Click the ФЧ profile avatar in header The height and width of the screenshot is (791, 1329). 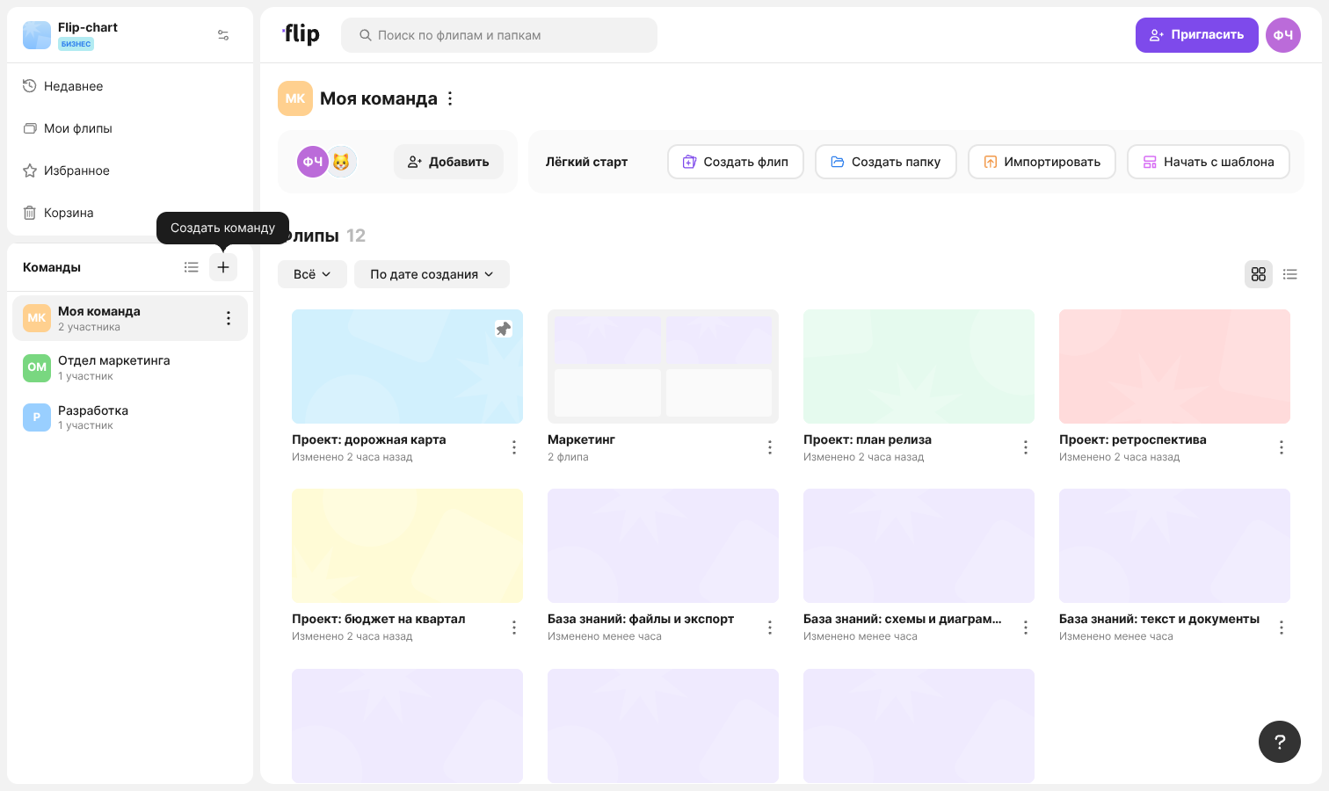click(1283, 35)
